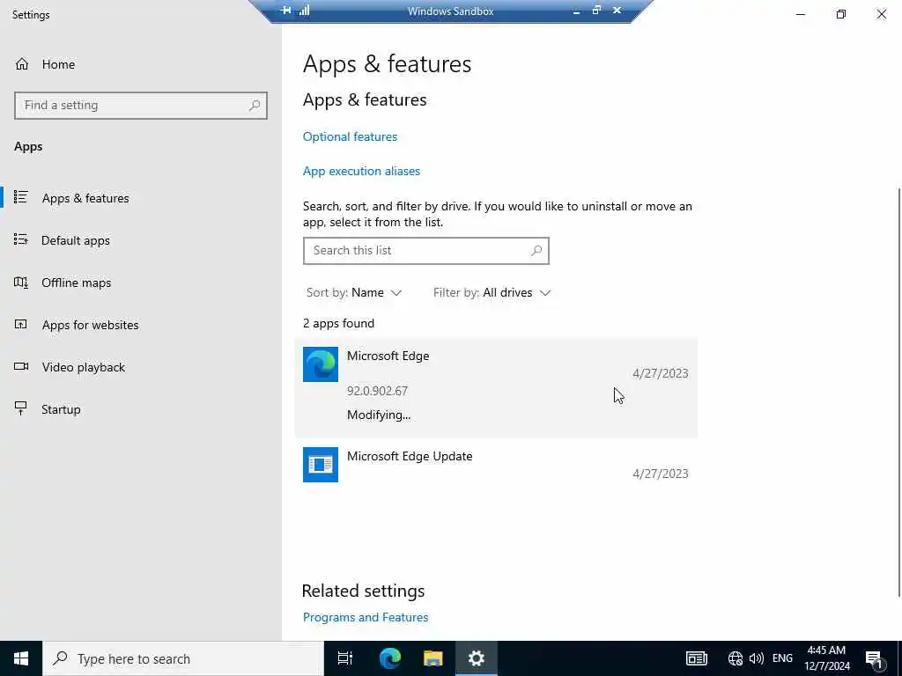This screenshot has height=676, width=902.
Task: Click the Startup sidebar icon
Action: pyautogui.click(x=21, y=408)
